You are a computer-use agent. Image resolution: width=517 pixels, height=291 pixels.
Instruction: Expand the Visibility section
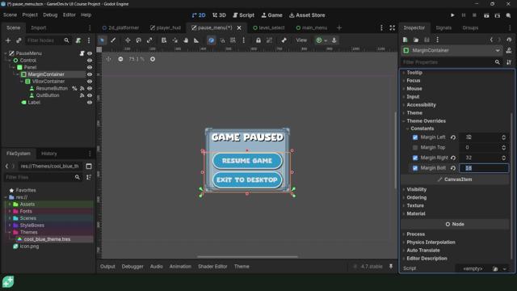pos(417,189)
